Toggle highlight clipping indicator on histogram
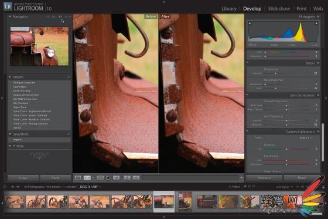Viewport: 328px width, 219px height. pos(316,23)
